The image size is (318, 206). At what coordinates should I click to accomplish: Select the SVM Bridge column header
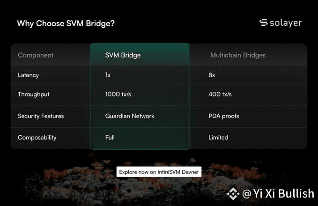click(123, 55)
